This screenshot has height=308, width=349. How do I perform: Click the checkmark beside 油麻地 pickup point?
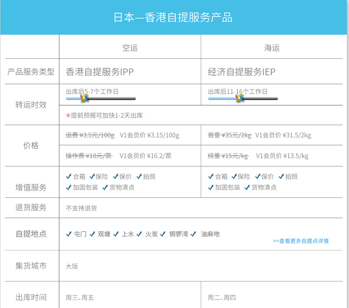tap(193, 234)
